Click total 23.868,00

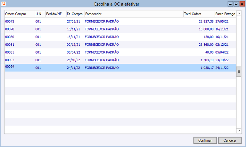click(x=206, y=44)
